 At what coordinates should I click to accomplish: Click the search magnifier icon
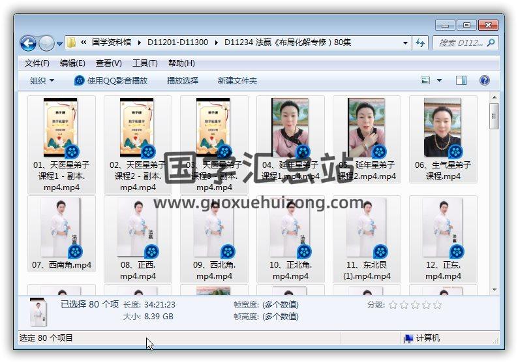coord(490,42)
